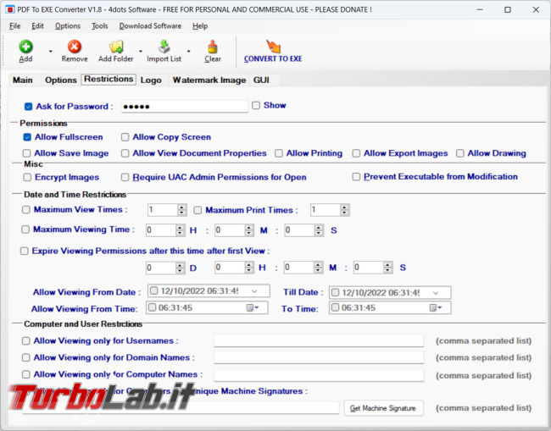Click the Maximum Viewing Time seconds stepper
This screenshot has width=551, height=431.
coord(319,230)
